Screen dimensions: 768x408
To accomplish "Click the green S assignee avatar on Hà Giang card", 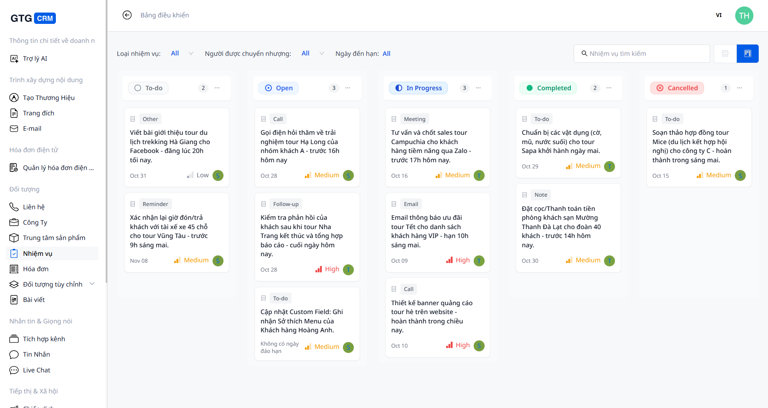I will point(218,176).
